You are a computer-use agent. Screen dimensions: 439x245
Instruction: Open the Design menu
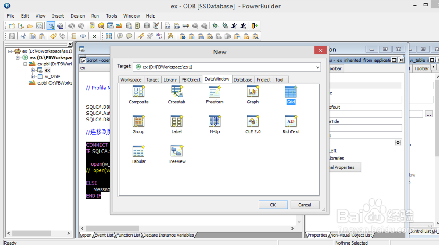pyautogui.click(x=78, y=16)
